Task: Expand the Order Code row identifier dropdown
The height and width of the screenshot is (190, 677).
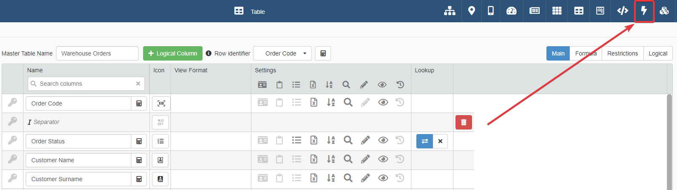Action: pyautogui.click(x=283, y=53)
